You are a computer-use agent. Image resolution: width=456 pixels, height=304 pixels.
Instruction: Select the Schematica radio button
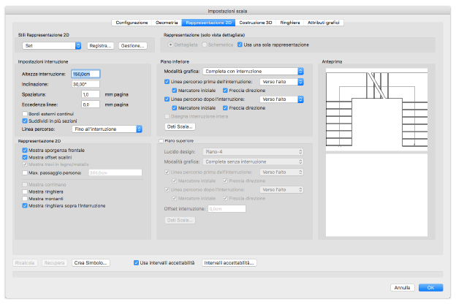coord(205,45)
